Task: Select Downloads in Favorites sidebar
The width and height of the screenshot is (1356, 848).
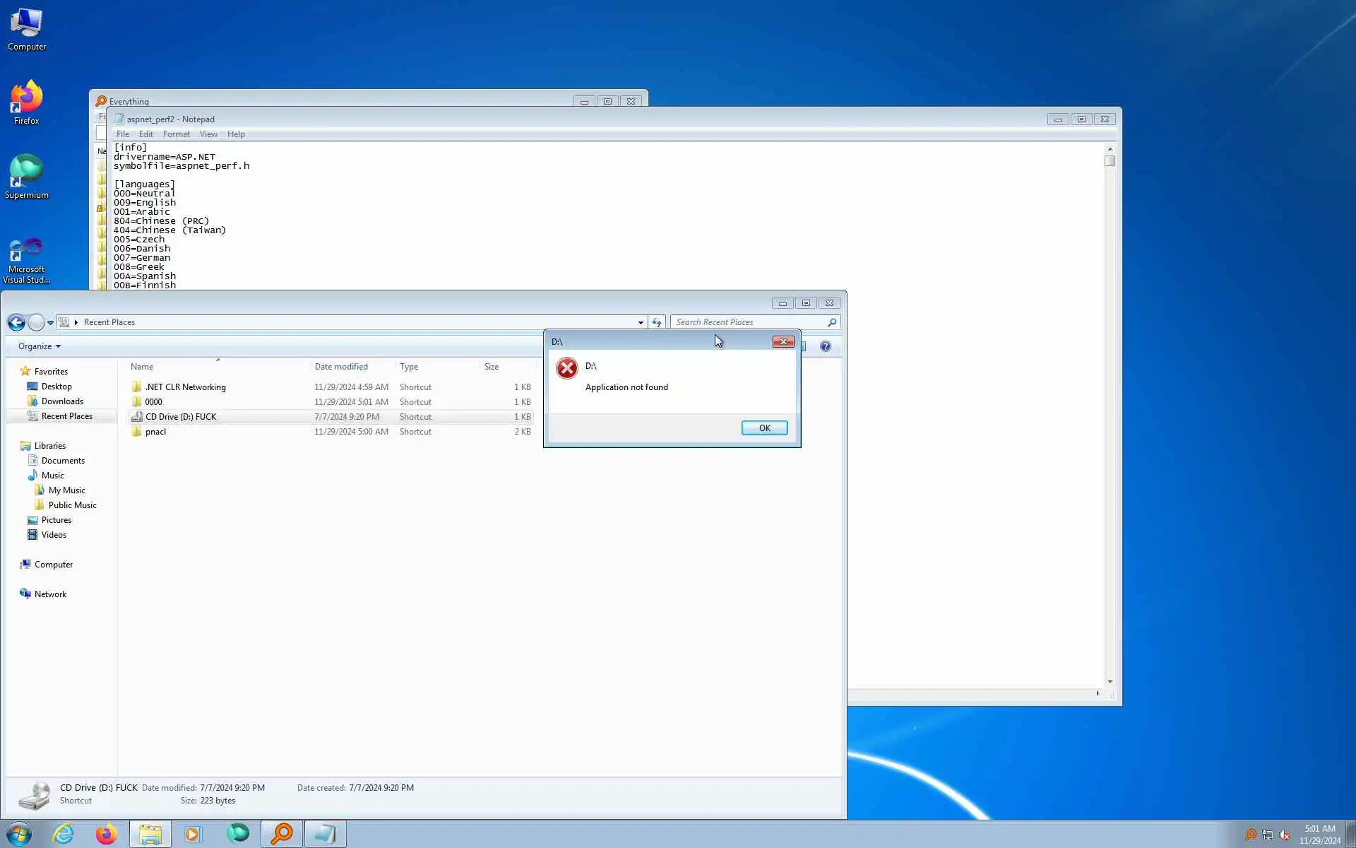Action: click(62, 401)
